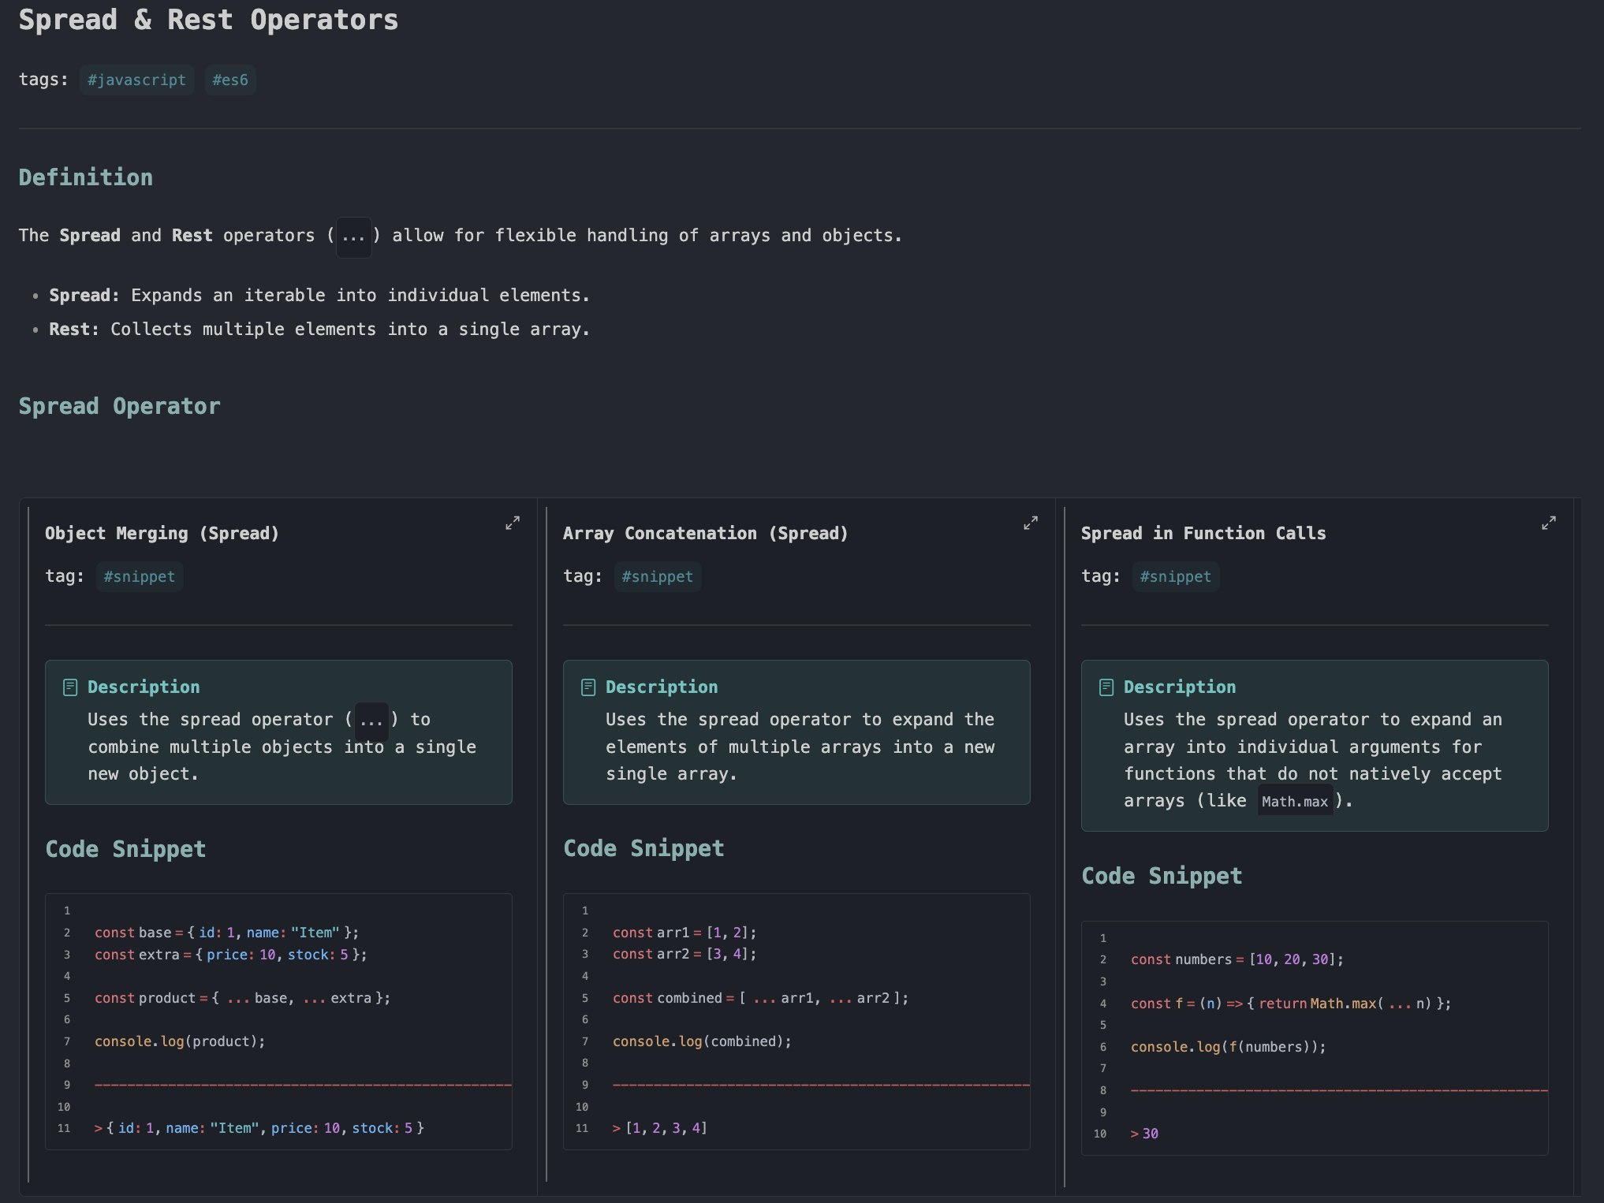Open the #es6 tag
Viewport: 1604px width, 1203px height.
point(230,80)
